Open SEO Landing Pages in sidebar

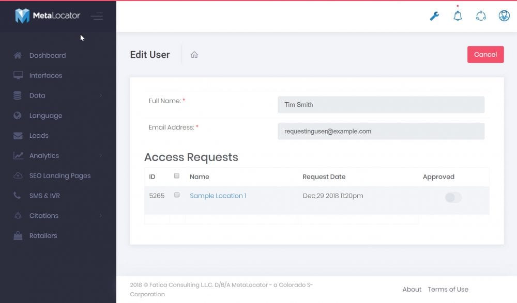(x=59, y=176)
